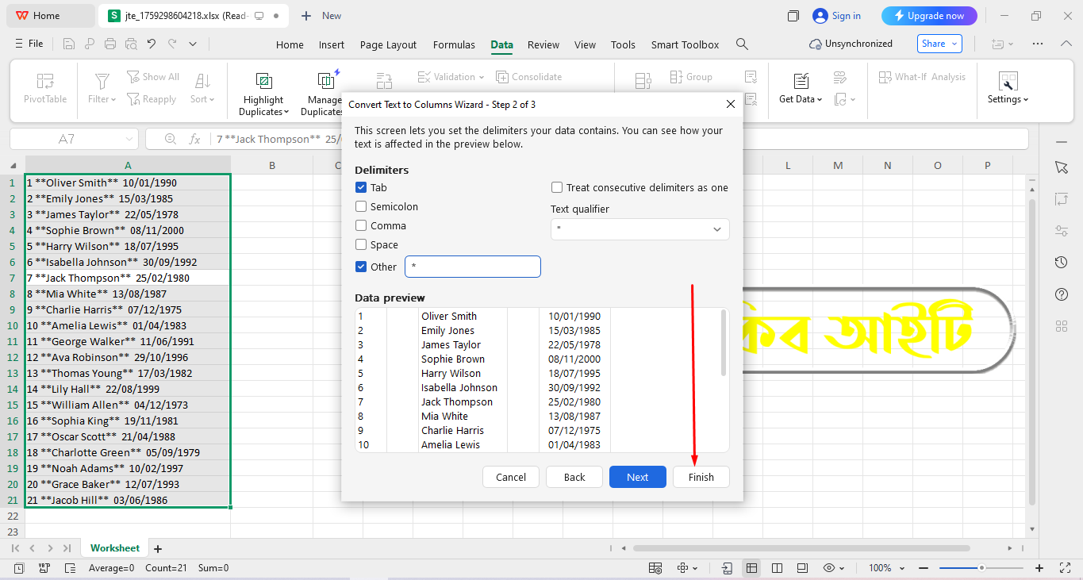
Task: Click the zoom slider handle
Action: click(981, 568)
